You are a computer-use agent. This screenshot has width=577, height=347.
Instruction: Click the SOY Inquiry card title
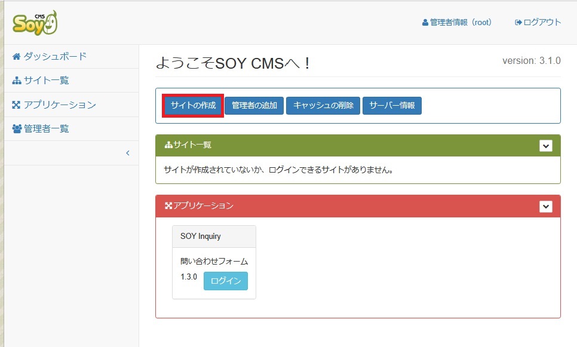click(201, 237)
